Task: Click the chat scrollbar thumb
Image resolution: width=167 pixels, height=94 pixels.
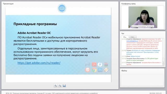Action: [163, 60]
